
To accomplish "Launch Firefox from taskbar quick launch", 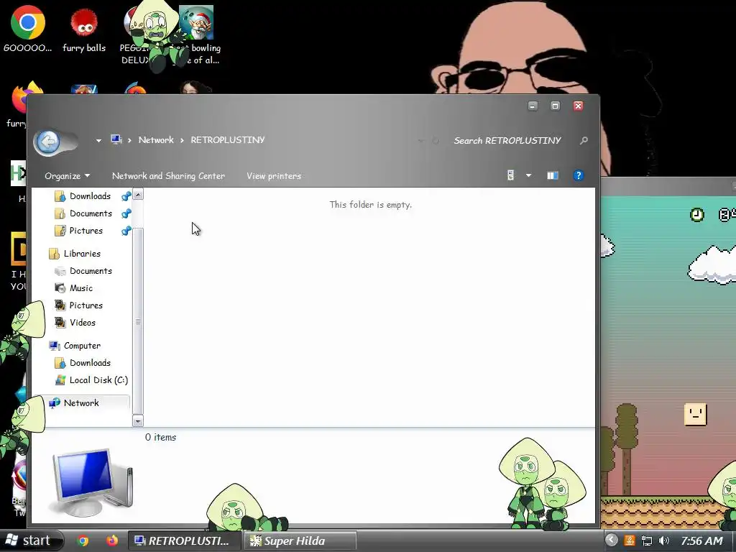I will tap(111, 540).
